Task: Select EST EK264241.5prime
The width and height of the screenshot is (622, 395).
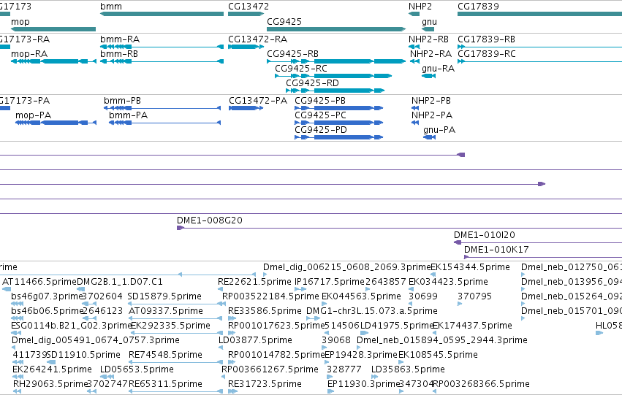Action: tap(53, 369)
